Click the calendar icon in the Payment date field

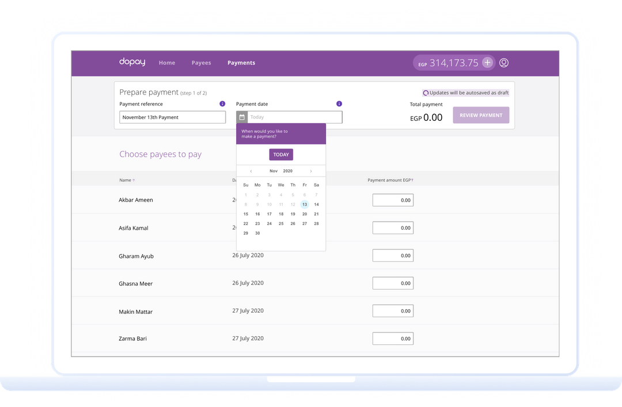tap(242, 116)
